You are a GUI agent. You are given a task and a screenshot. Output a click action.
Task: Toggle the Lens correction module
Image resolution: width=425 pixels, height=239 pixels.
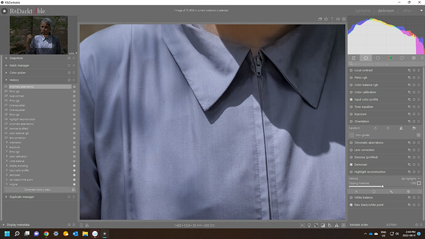(351, 150)
